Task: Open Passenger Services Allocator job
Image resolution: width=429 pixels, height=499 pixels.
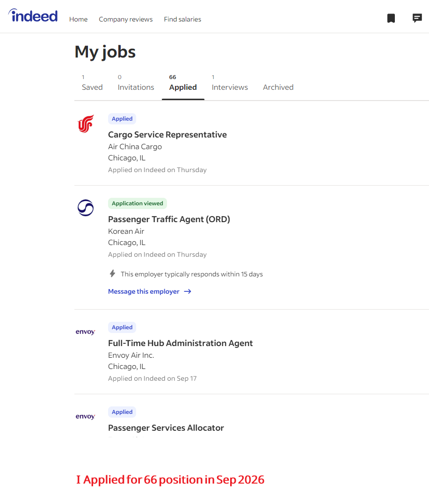Action: [x=166, y=428]
